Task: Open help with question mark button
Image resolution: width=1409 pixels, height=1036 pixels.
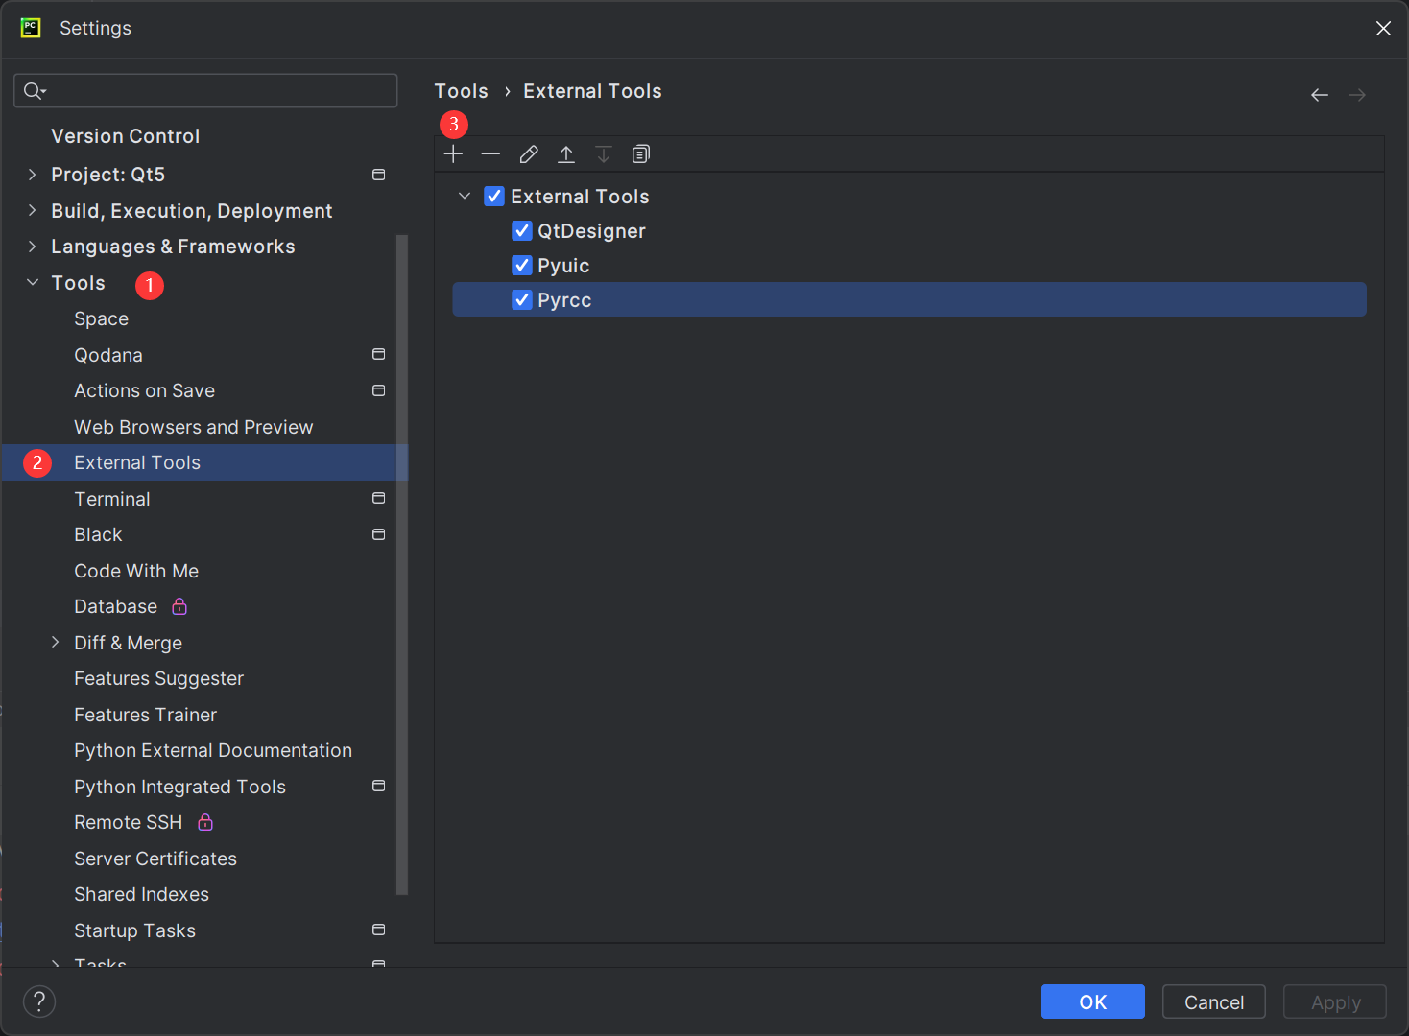Action: [x=39, y=1001]
